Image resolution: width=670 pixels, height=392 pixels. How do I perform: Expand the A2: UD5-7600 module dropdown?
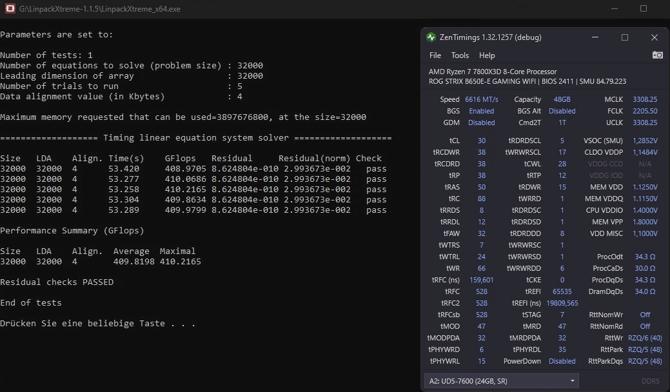[x=501, y=381]
